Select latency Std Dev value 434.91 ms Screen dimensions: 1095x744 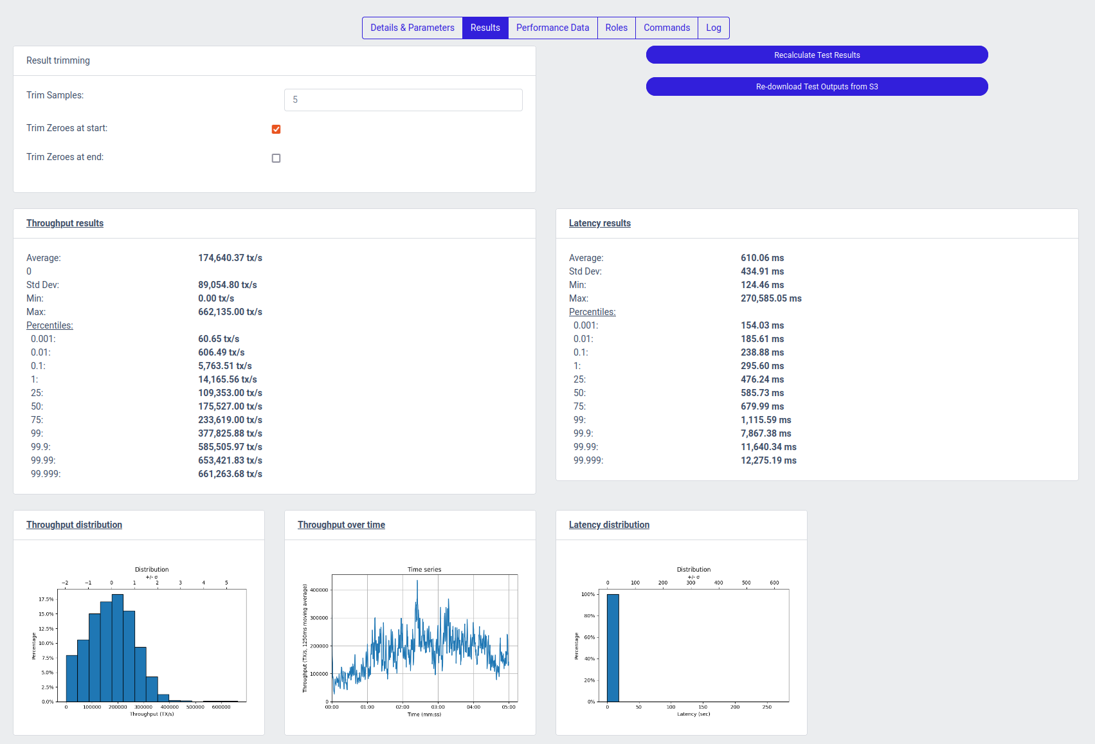pos(763,271)
